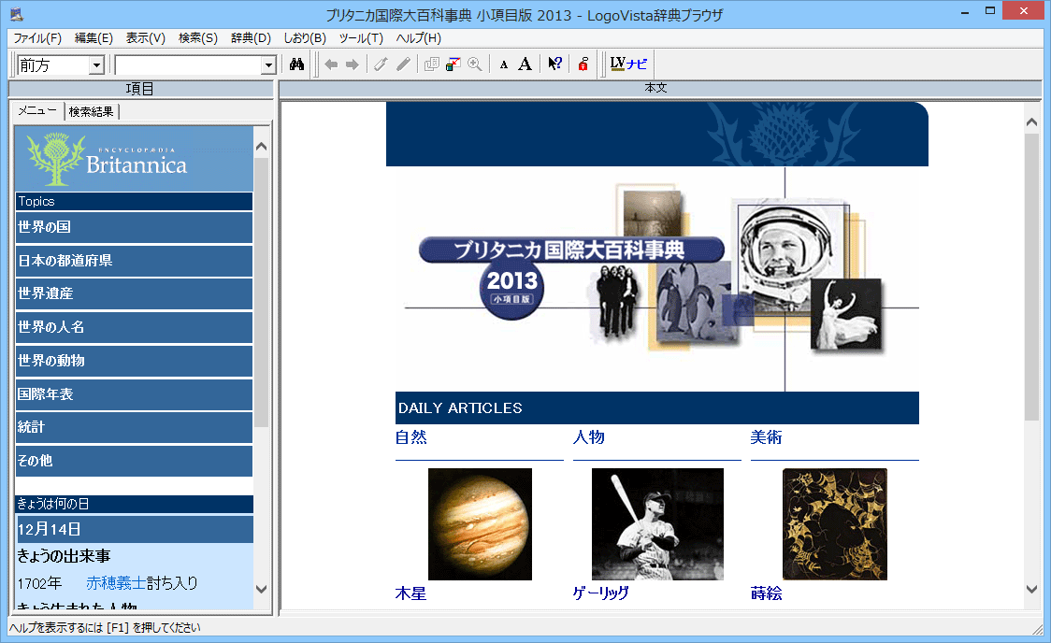The image size is (1051, 643).
Task: Click the back arrow in toolbar
Action: 331,64
